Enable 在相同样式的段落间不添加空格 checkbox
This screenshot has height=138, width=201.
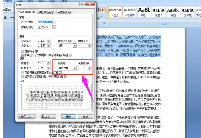[x=22, y=73]
